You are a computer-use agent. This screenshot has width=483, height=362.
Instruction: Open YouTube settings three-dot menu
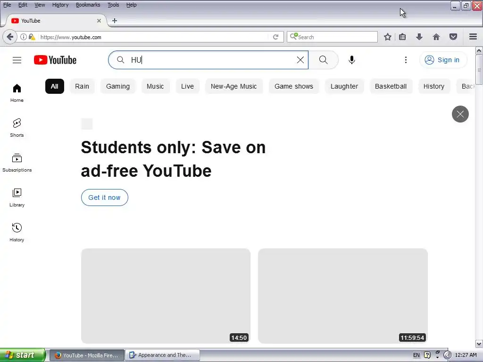[x=406, y=60]
